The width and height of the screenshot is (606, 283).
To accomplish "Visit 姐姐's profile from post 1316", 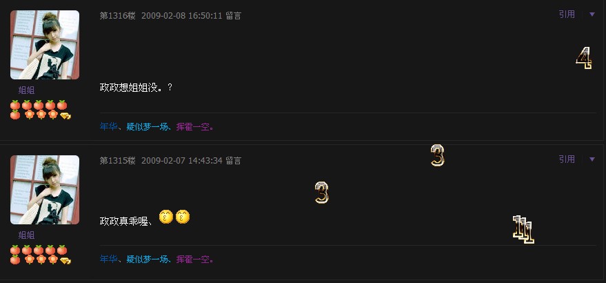I will [27, 90].
